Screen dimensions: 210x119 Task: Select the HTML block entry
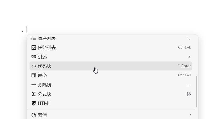(44, 103)
